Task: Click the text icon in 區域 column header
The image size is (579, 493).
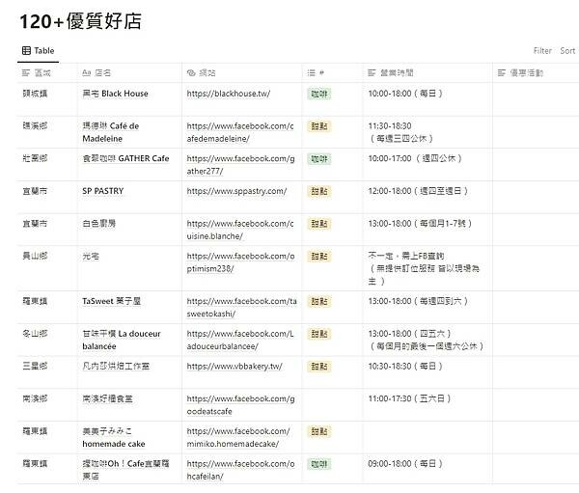Action: [x=26, y=72]
